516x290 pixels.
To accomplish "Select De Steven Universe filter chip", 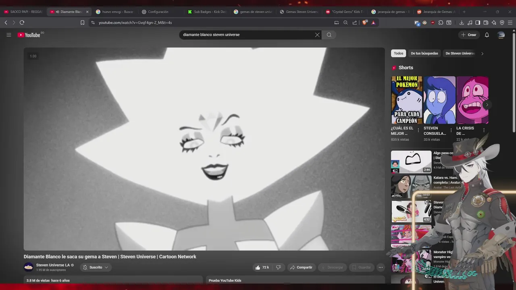I will click(x=460, y=53).
